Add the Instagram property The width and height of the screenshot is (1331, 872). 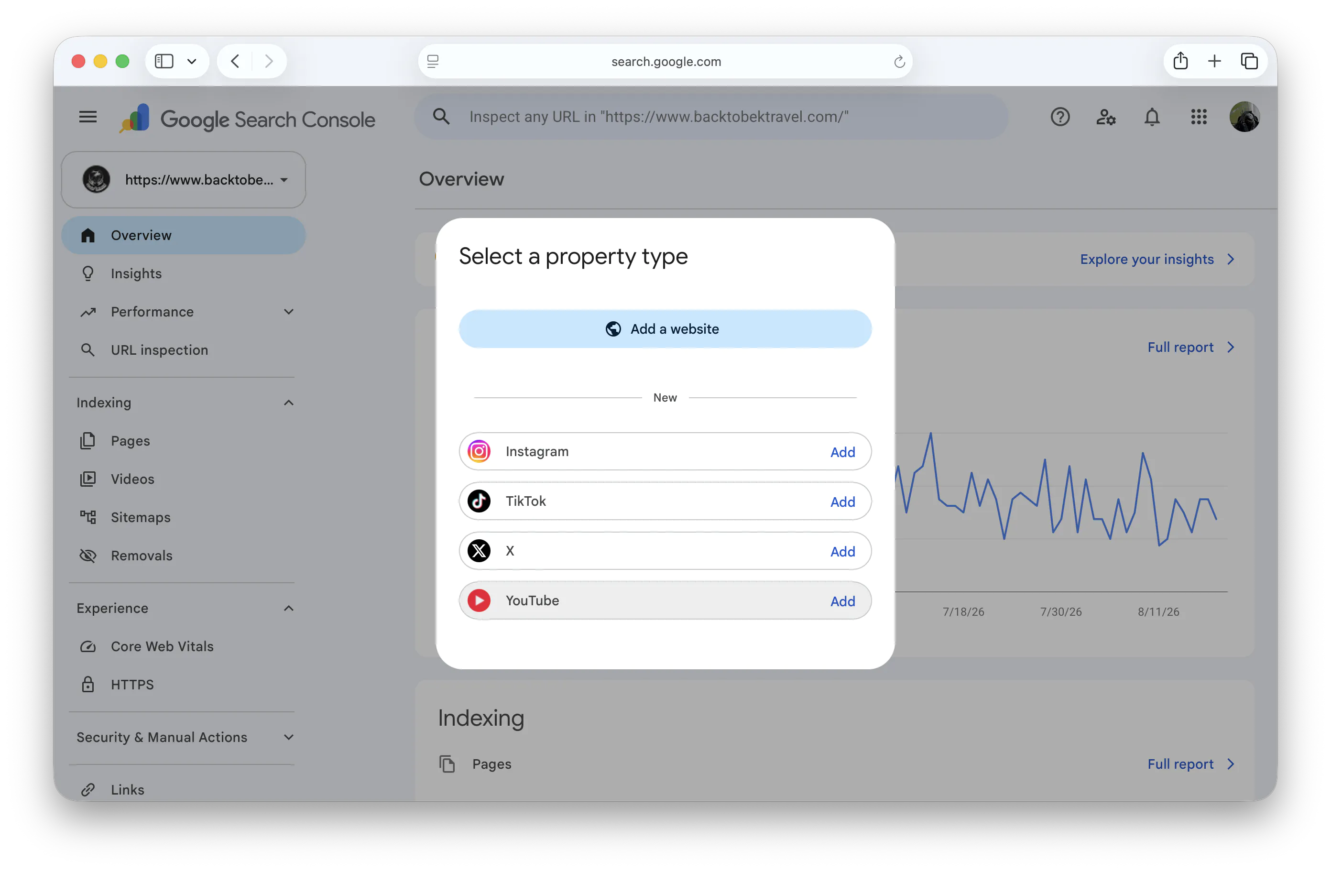coord(842,452)
